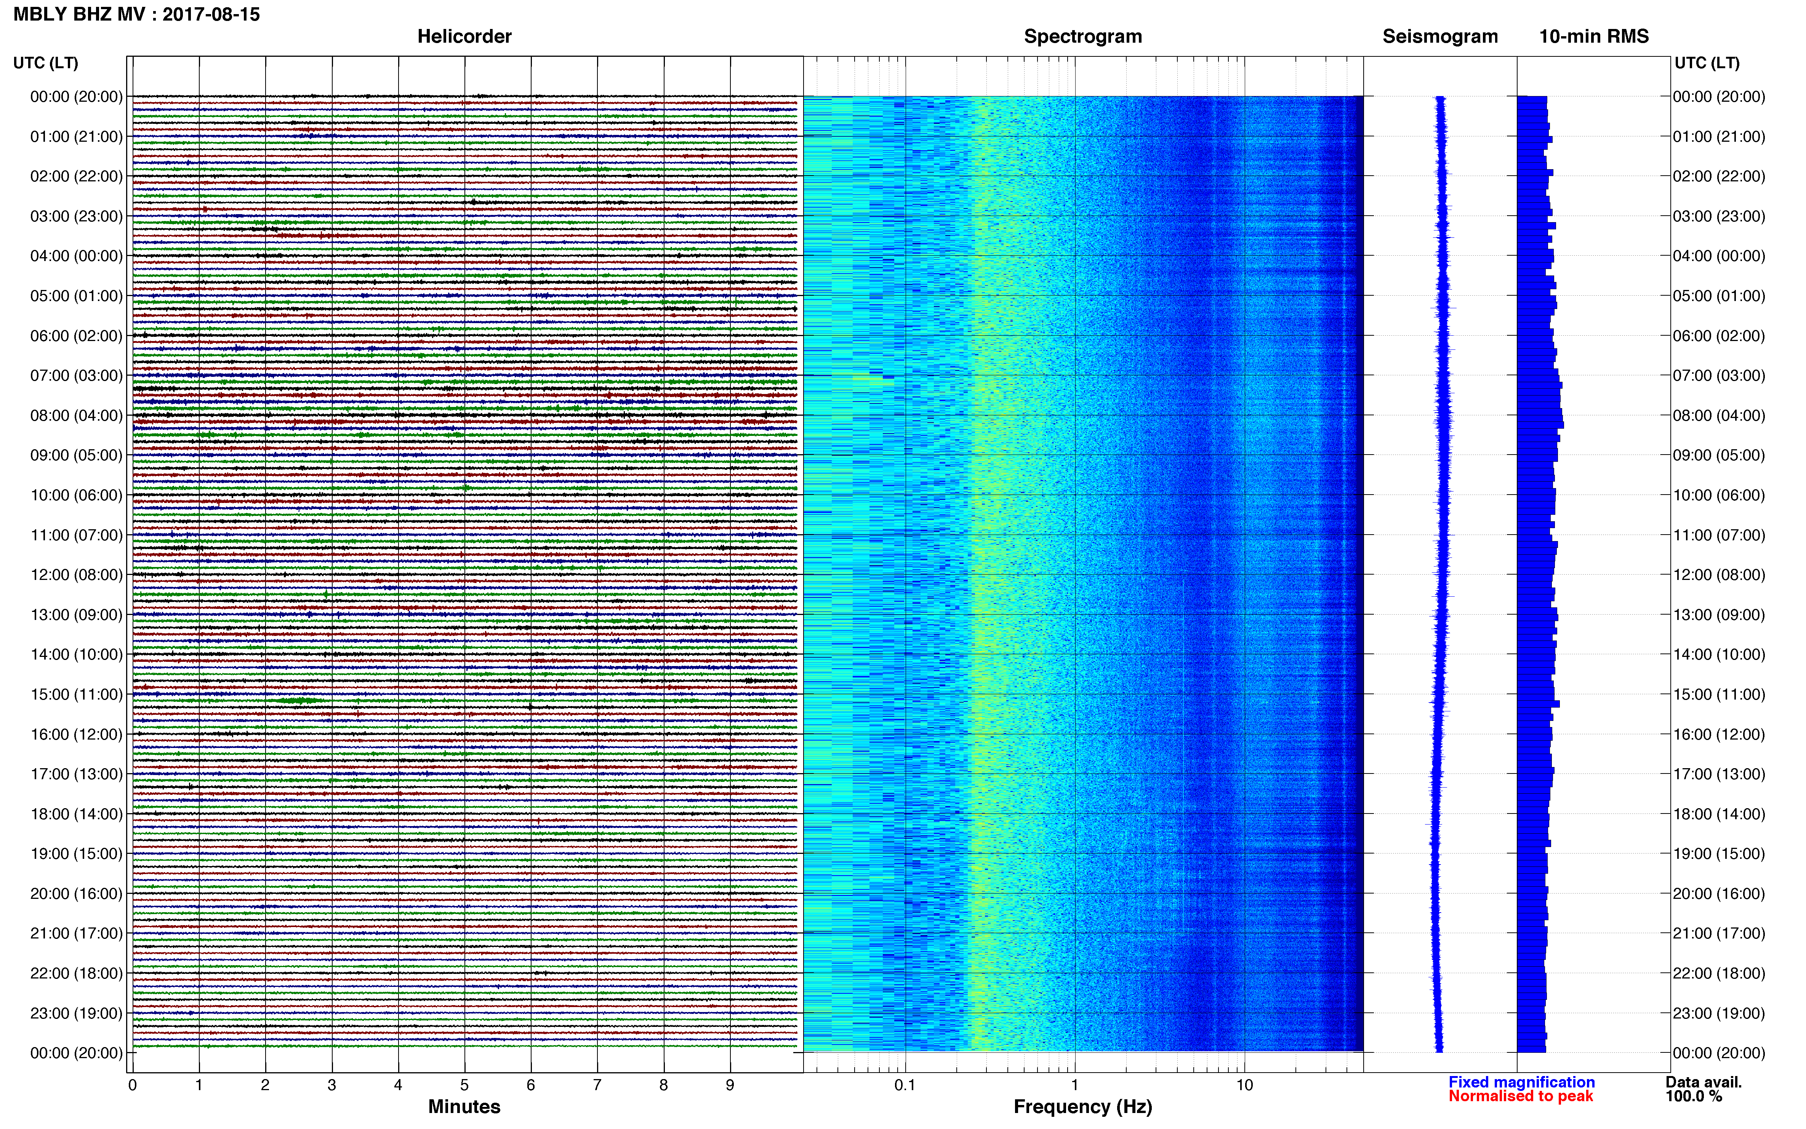This screenshot has width=1806, height=1129.
Task: Click the Seismogram panel heading
Action: pyautogui.click(x=1440, y=37)
